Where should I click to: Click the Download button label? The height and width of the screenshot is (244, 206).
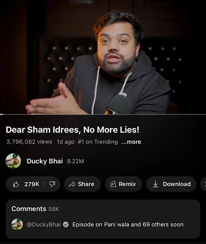177,184
